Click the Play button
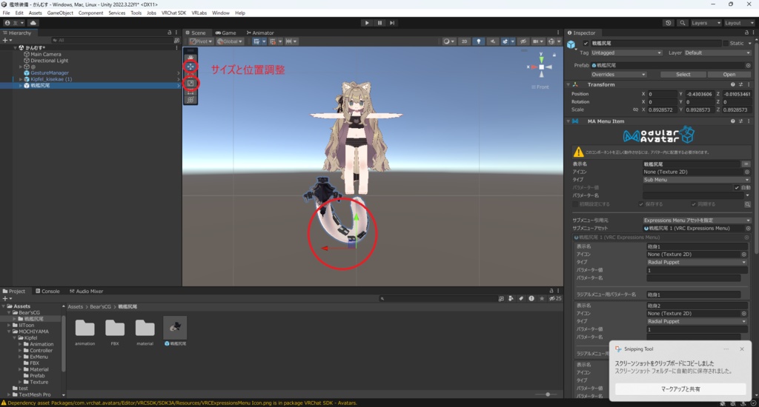Image resolution: width=759 pixels, height=407 pixels. tap(367, 23)
